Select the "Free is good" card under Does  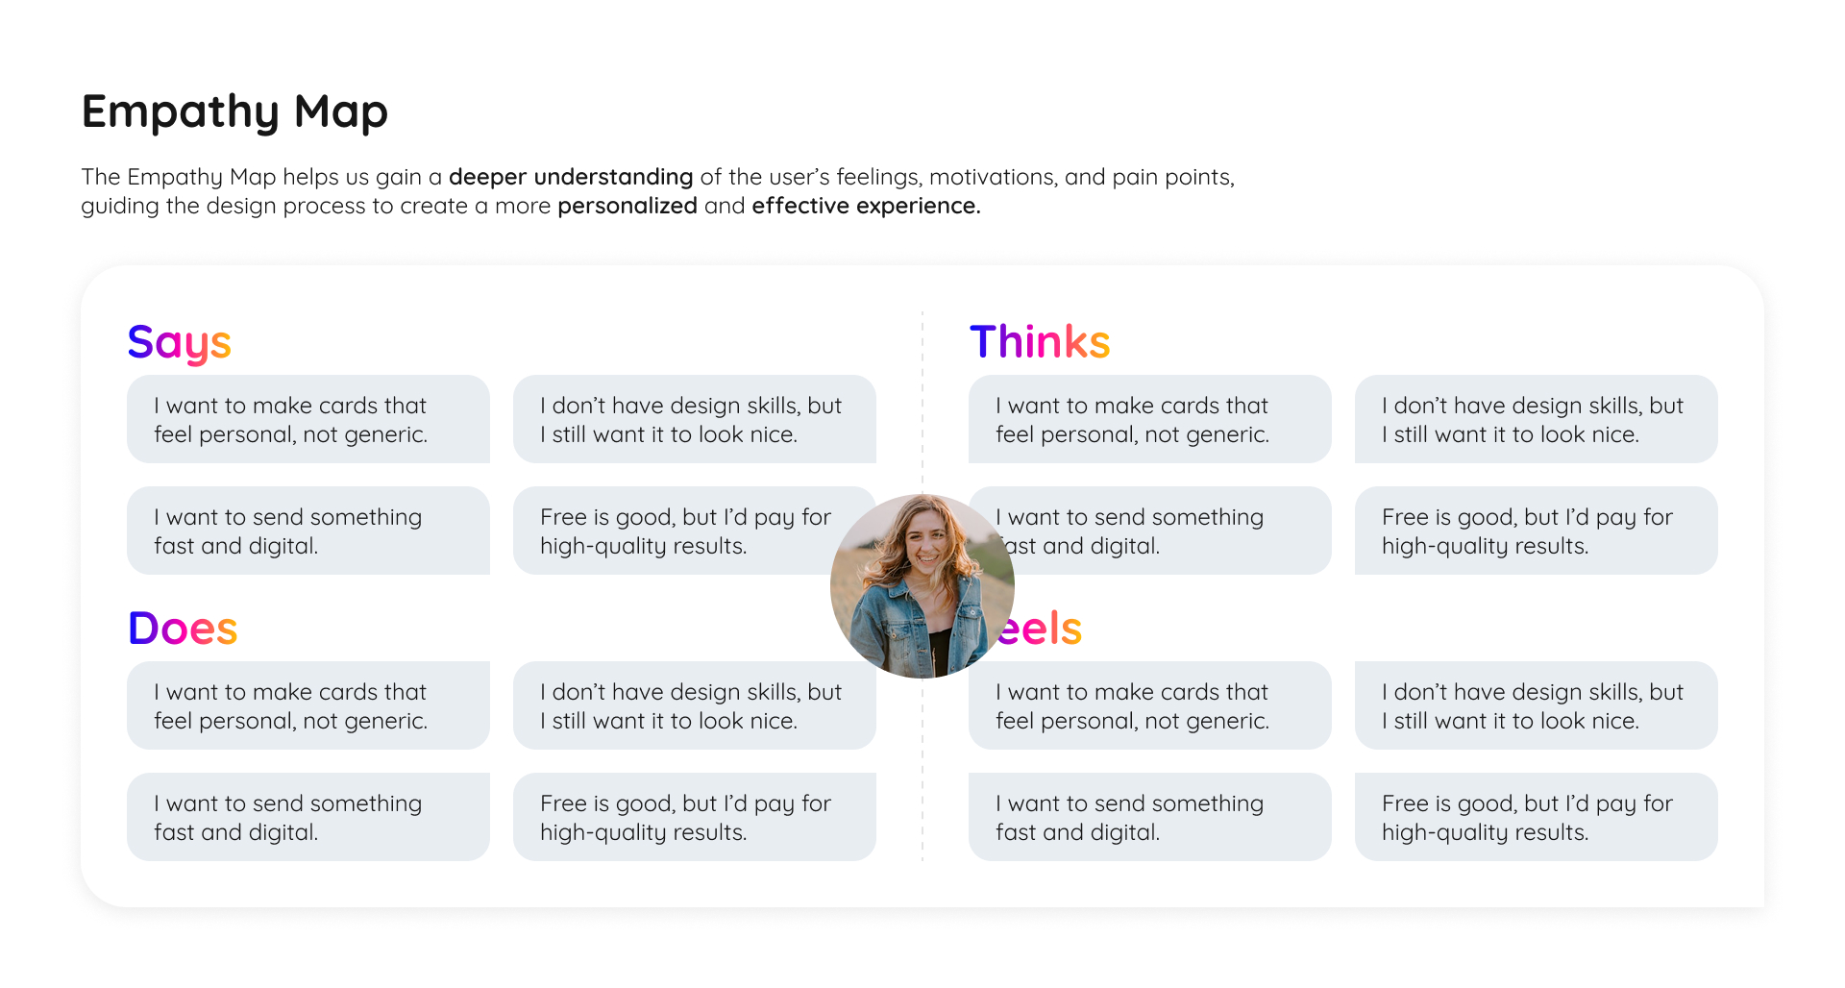tap(694, 817)
